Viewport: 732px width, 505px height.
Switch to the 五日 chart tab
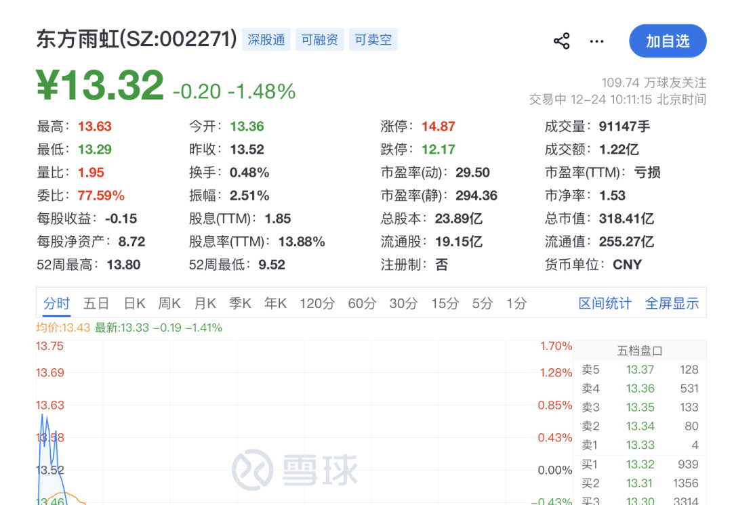click(96, 303)
